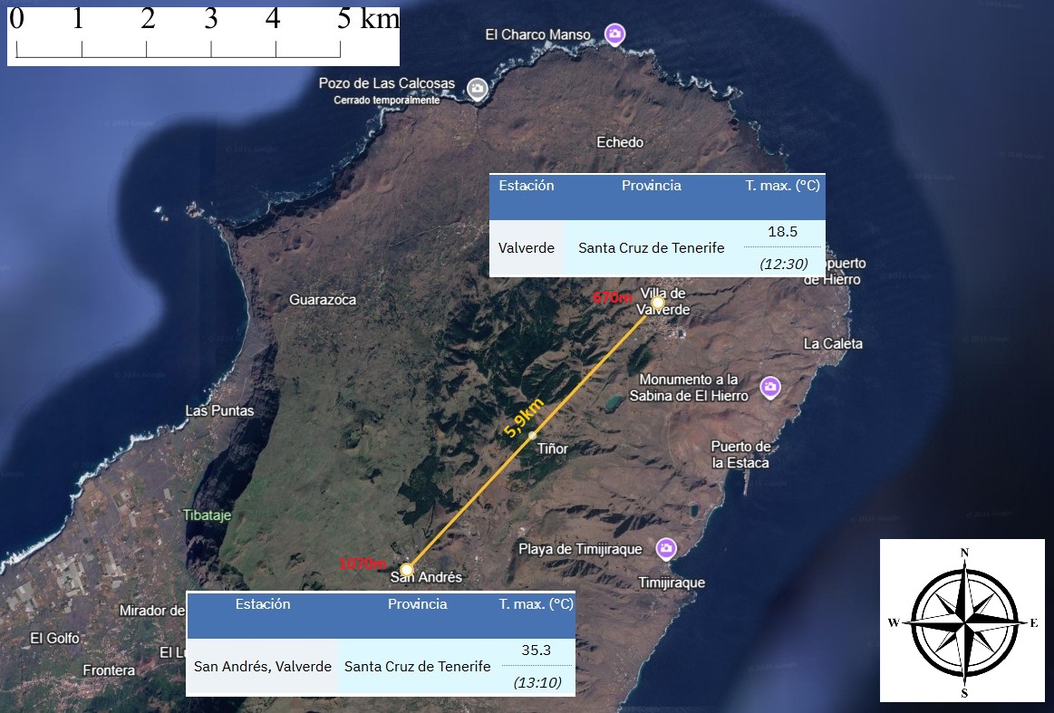Click Santa Cruz de Tenerife in San Andrés row

418,667
